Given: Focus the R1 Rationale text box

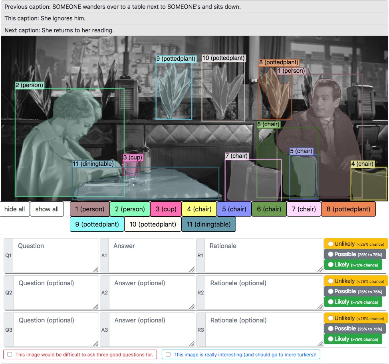Looking at the screenshot, I should click(264, 255).
